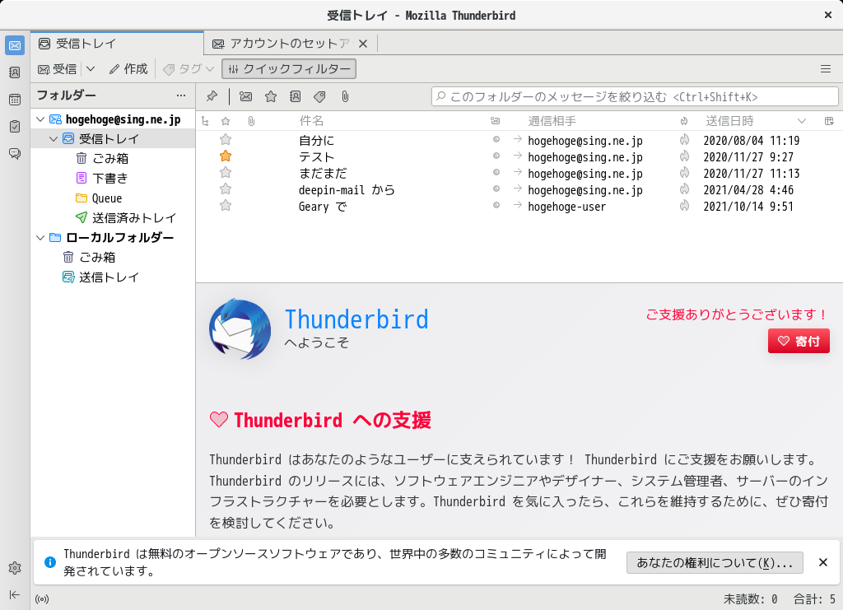This screenshot has height=610, width=843.
Task: Sort by the read status column header
Action: (495, 122)
